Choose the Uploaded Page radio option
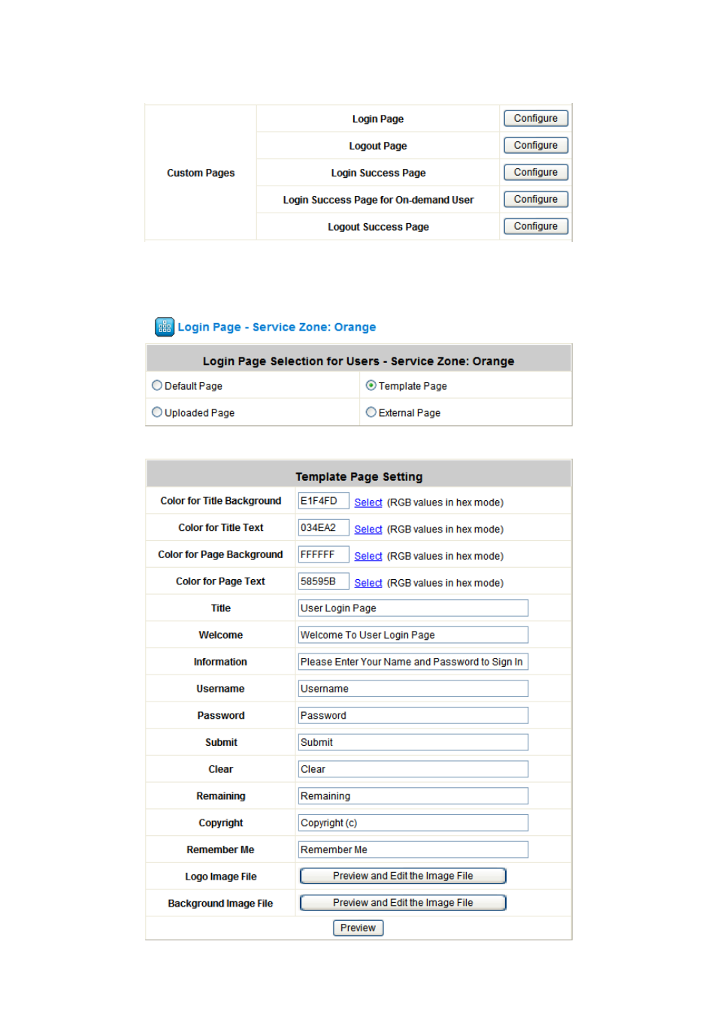 click(x=157, y=412)
